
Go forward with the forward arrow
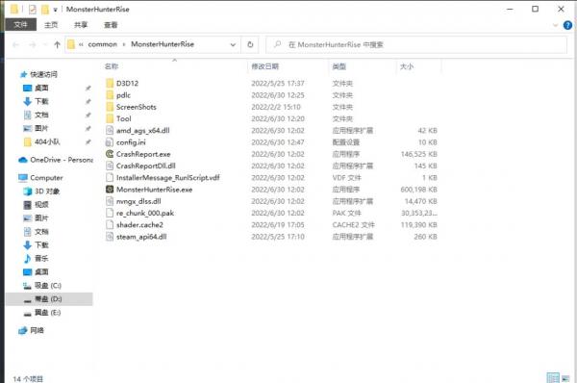(x=33, y=45)
